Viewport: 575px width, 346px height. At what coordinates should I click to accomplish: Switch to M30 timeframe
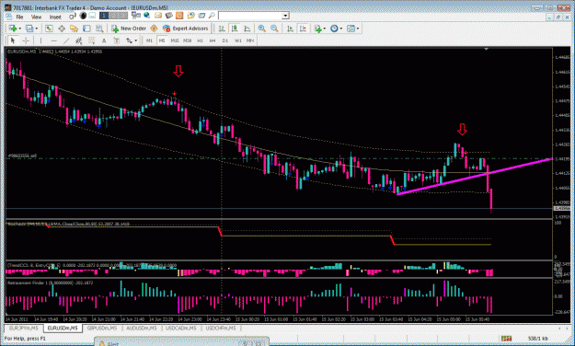[x=188, y=40]
